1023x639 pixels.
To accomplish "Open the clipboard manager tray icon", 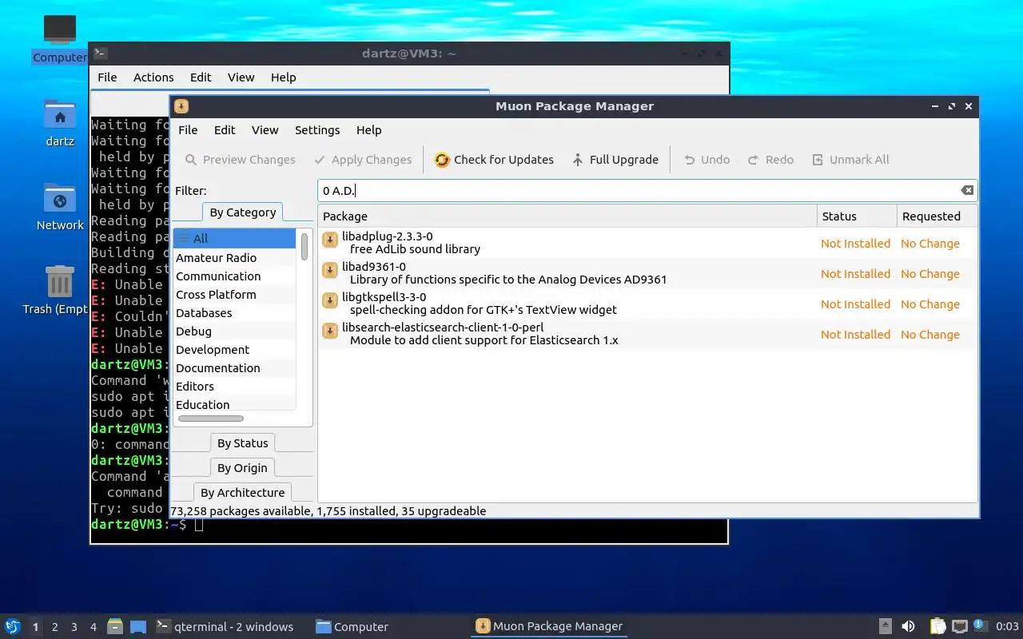I will point(937,626).
